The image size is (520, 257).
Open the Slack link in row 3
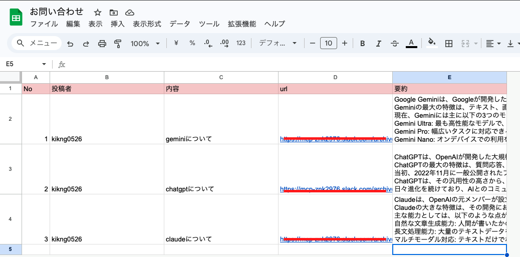[336, 189]
